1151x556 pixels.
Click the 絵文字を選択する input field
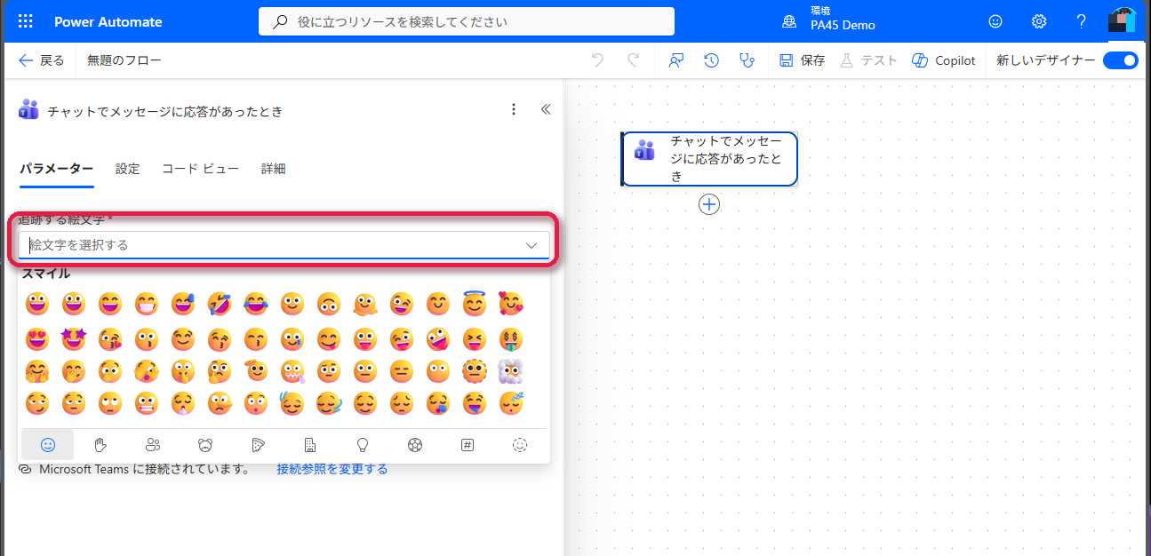pos(284,245)
